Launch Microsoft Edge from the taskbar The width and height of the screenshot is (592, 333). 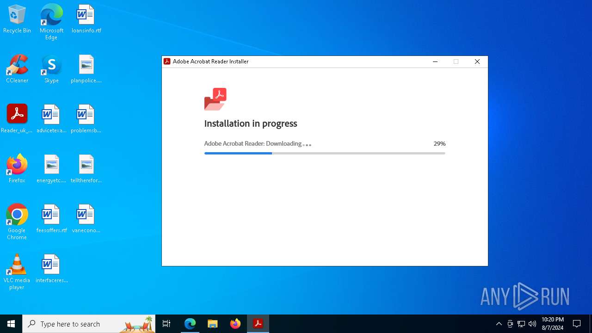click(x=190, y=324)
